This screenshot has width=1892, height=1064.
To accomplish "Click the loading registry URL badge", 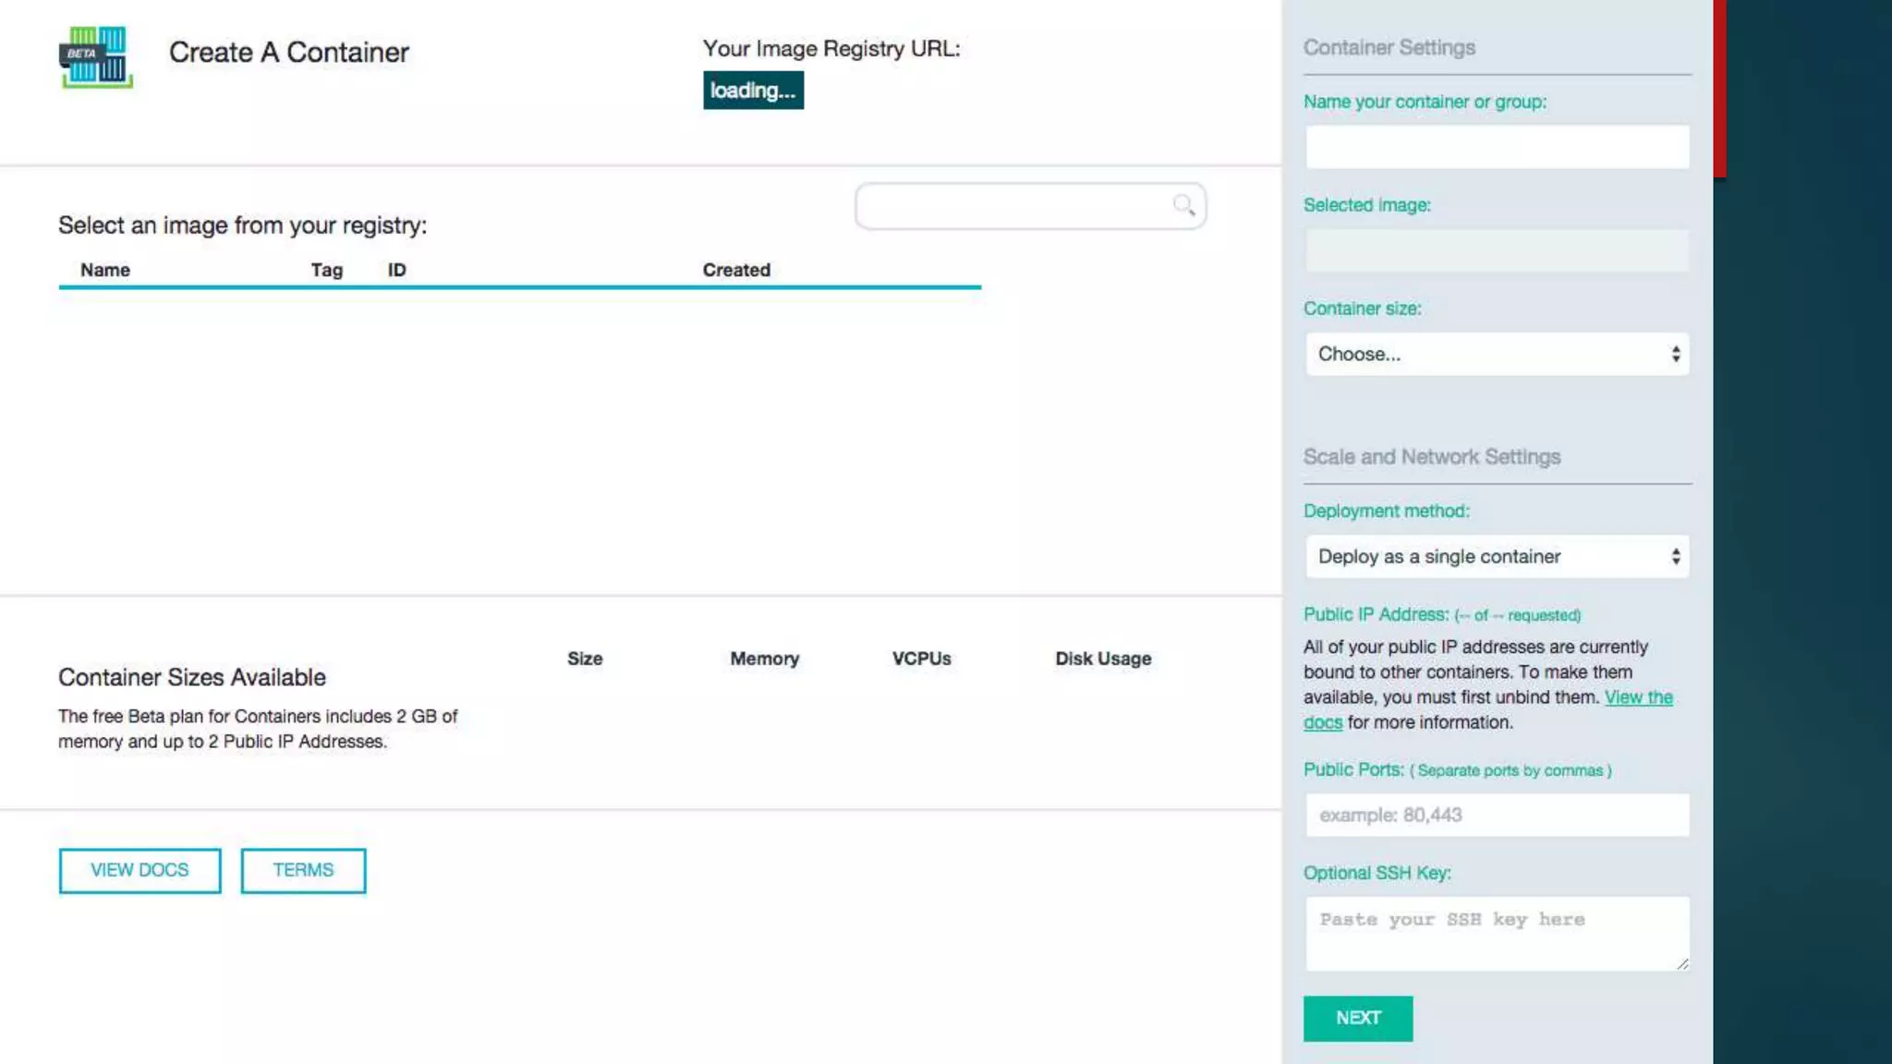I will click(x=753, y=91).
